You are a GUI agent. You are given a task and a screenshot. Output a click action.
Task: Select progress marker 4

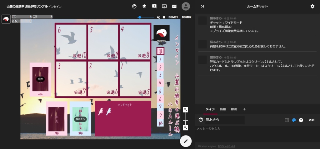coord(160,83)
